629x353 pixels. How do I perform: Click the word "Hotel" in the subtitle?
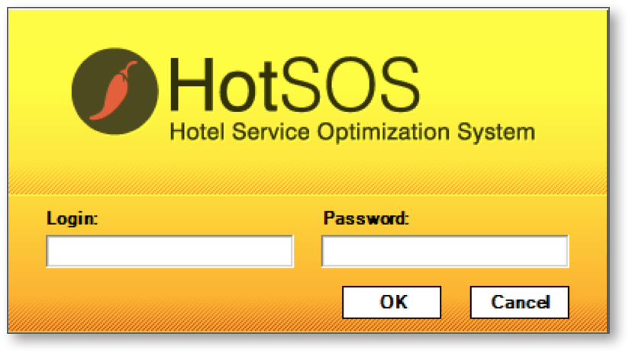(x=197, y=131)
